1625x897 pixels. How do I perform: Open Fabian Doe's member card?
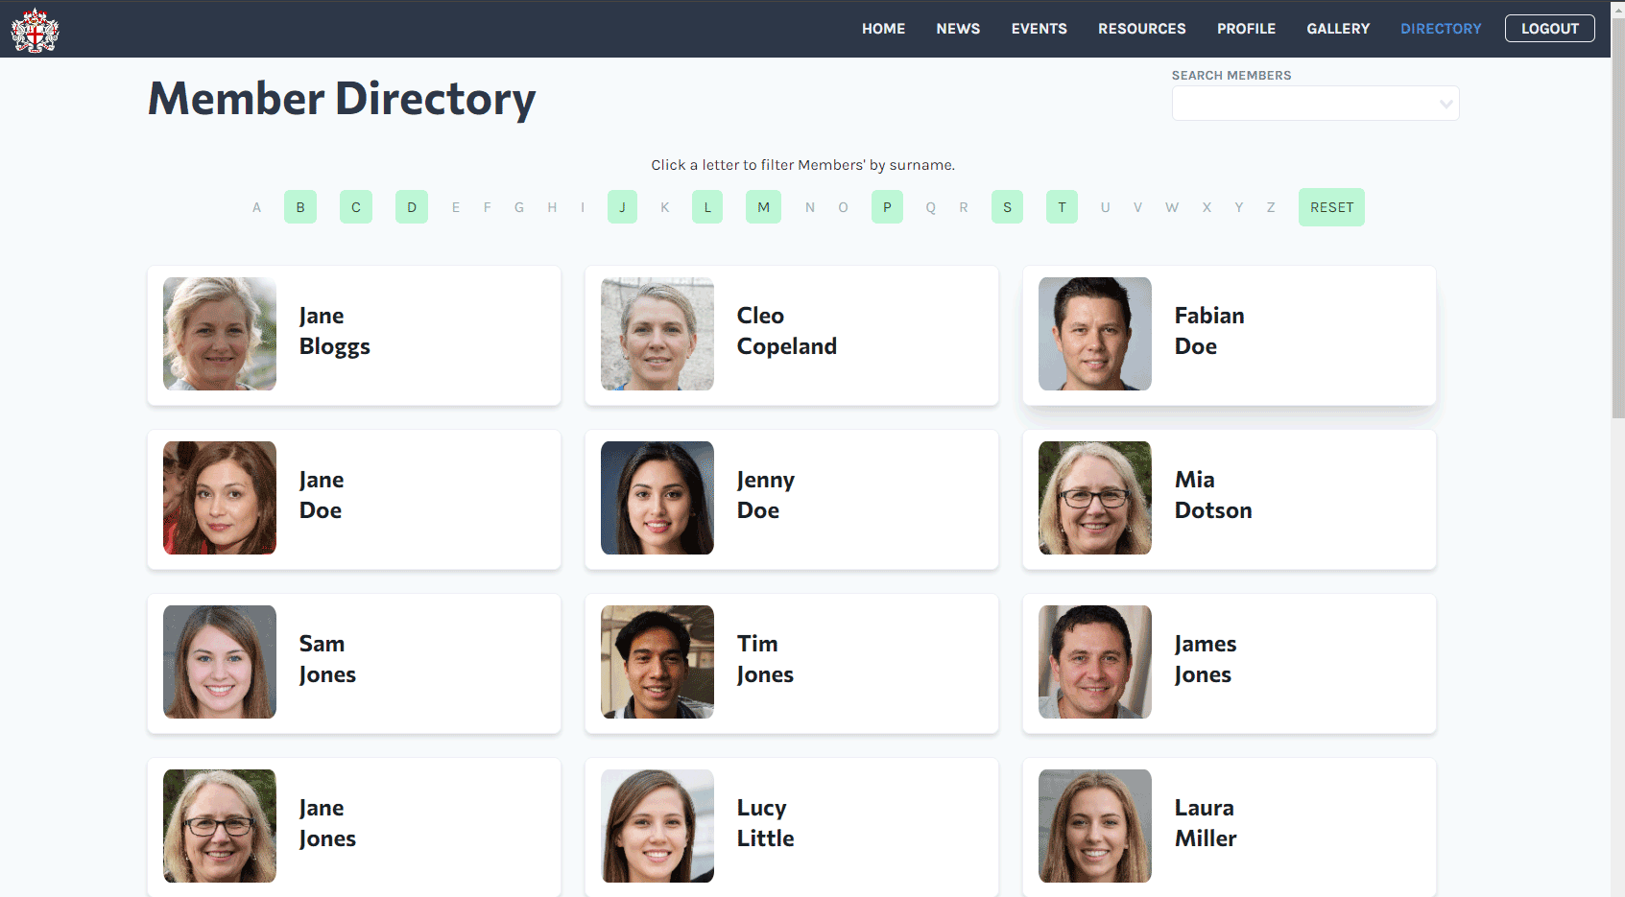coord(1229,334)
